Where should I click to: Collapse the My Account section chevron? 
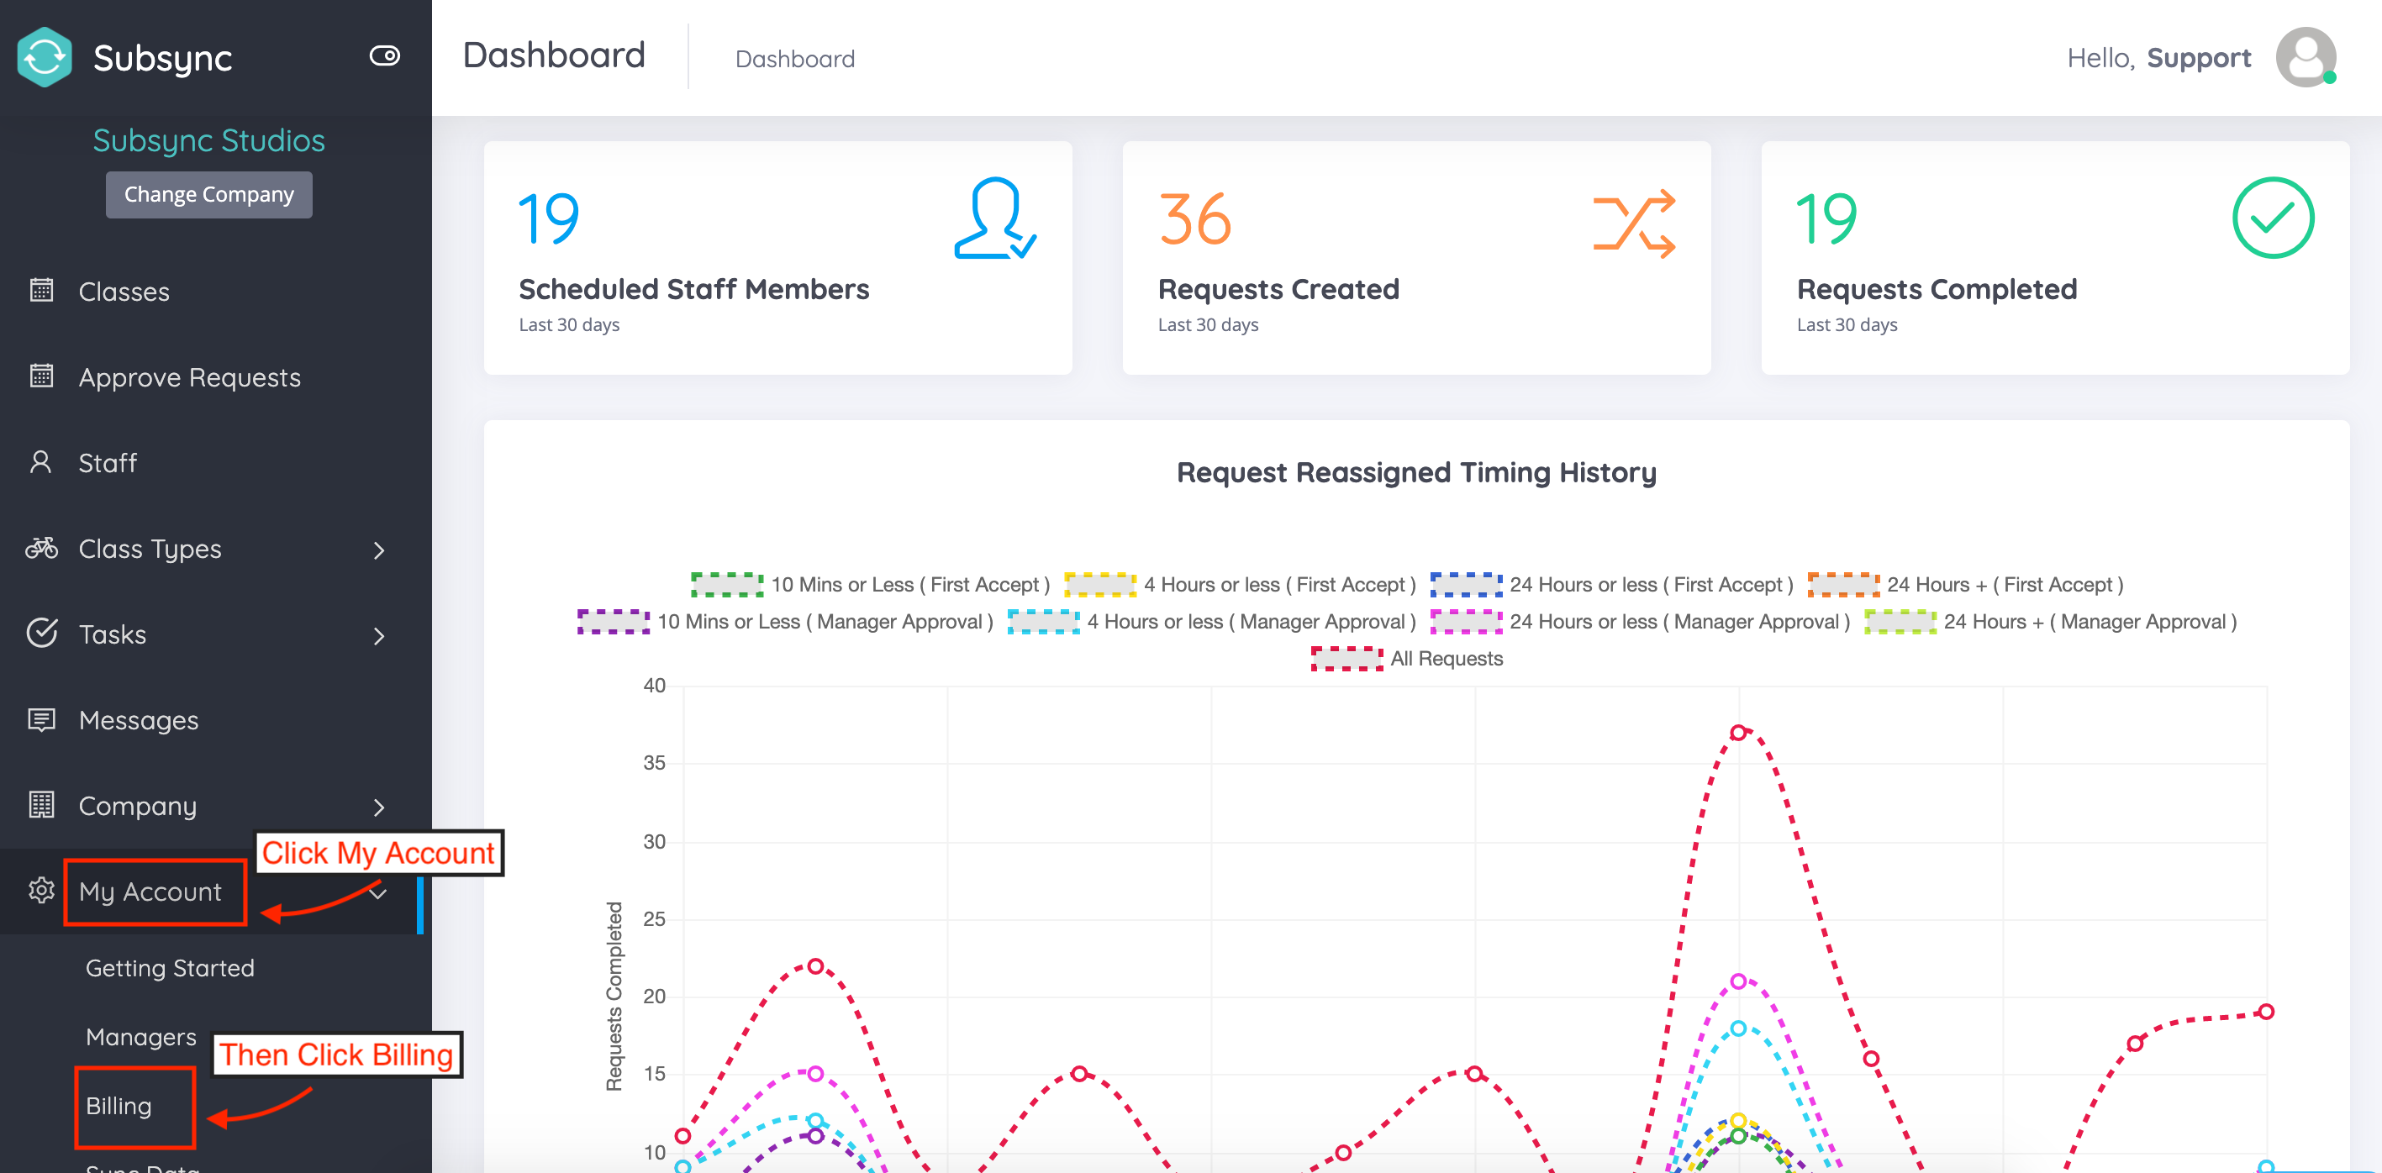coord(377,893)
